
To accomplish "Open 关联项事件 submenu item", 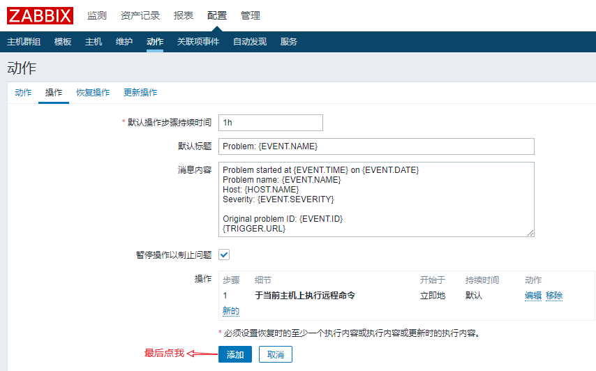I will coord(198,42).
